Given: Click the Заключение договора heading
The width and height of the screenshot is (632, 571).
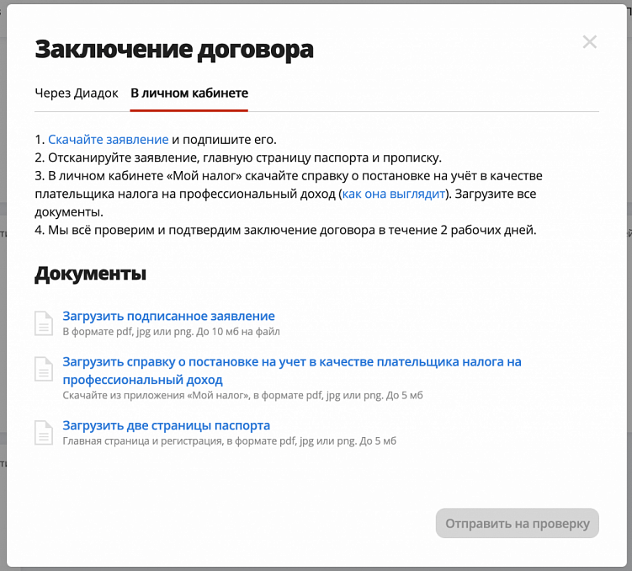Looking at the screenshot, I should click(x=174, y=50).
